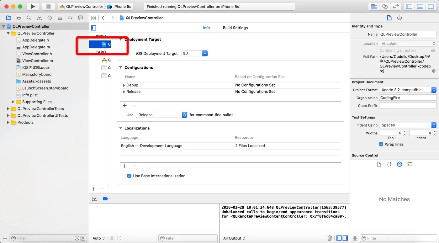Collapse the Localizations section

click(x=120, y=128)
